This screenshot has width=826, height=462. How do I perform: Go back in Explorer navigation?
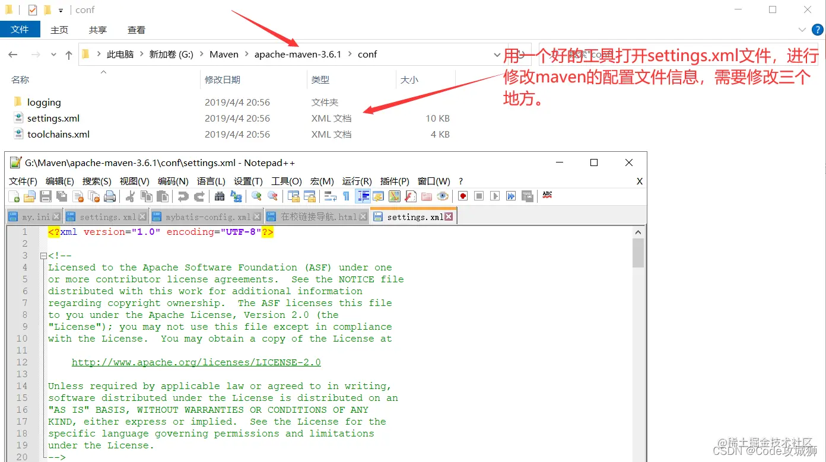coord(12,55)
